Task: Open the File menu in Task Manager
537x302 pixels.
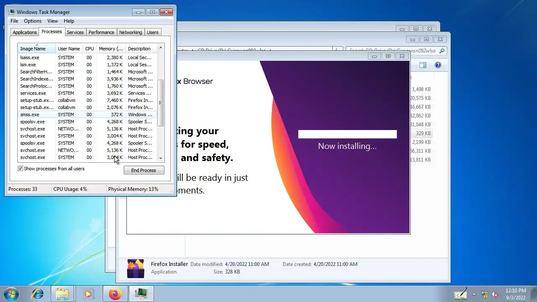Action: point(14,21)
